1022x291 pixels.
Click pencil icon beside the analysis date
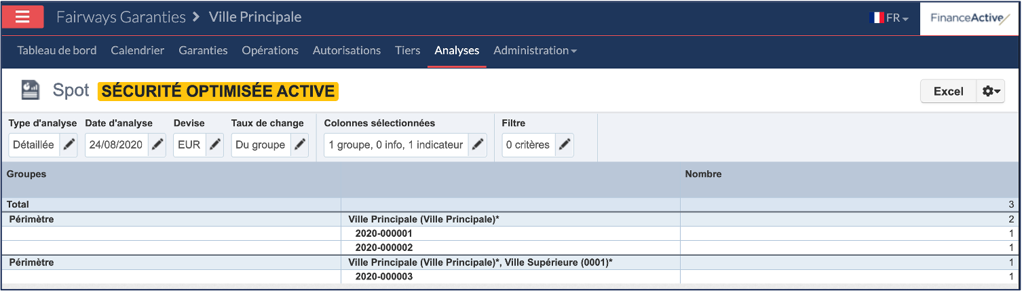click(x=157, y=144)
